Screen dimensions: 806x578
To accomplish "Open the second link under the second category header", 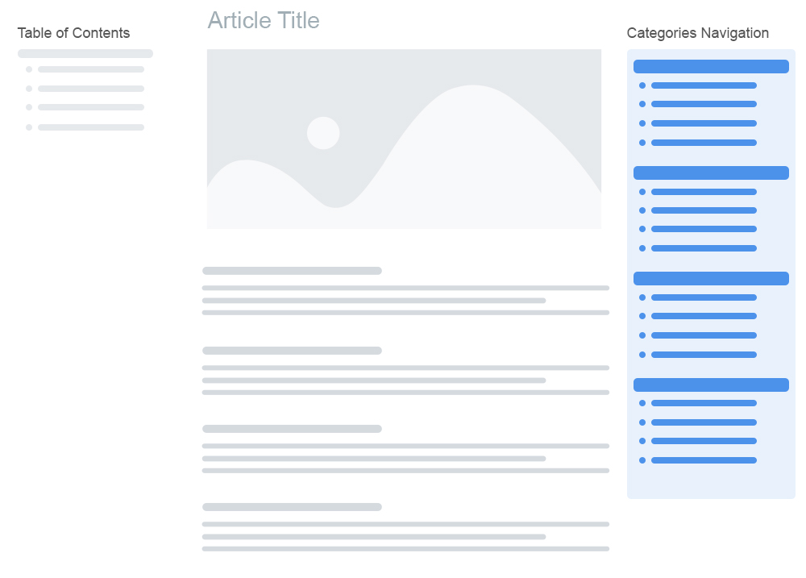I will pos(704,210).
